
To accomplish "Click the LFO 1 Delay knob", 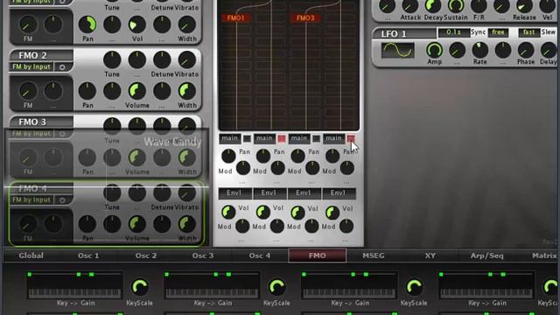I will (x=549, y=51).
